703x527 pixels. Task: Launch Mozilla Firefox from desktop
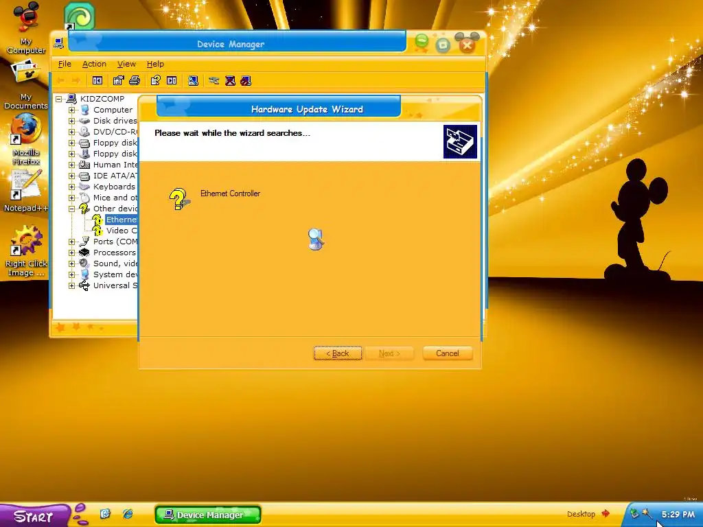pos(26,139)
